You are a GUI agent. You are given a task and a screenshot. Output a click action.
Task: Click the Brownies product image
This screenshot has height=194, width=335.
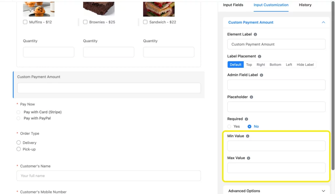pyautogui.click(x=99, y=9)
